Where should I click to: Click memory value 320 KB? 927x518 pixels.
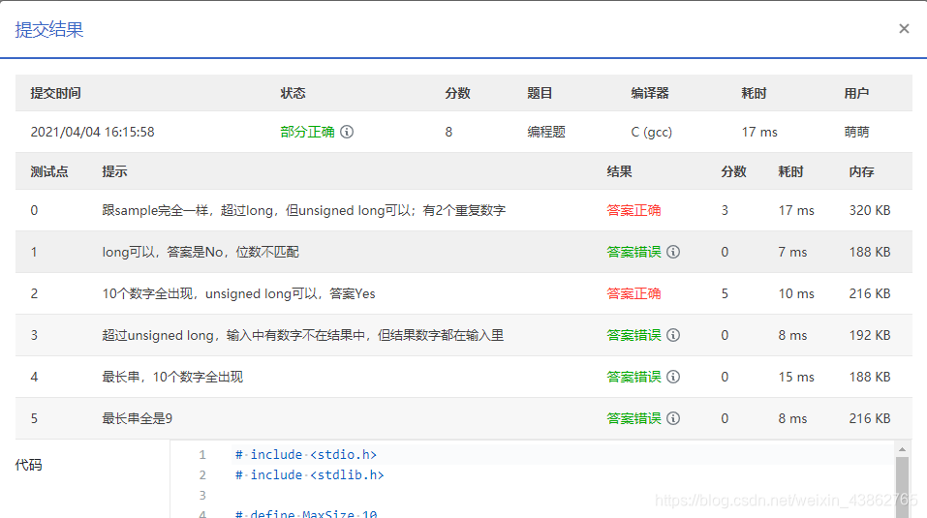tap(870, 210)
